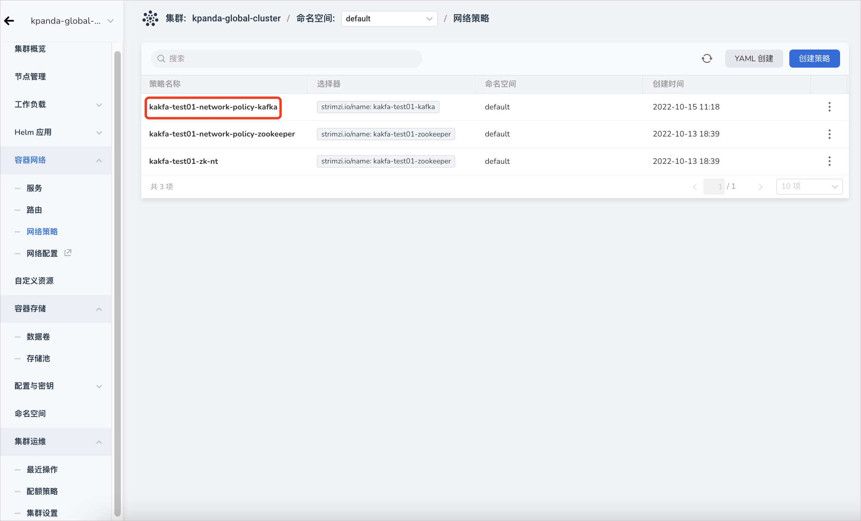
Task: Select 配额策略 under 集群运维
Action: click(x=42, y=491)
